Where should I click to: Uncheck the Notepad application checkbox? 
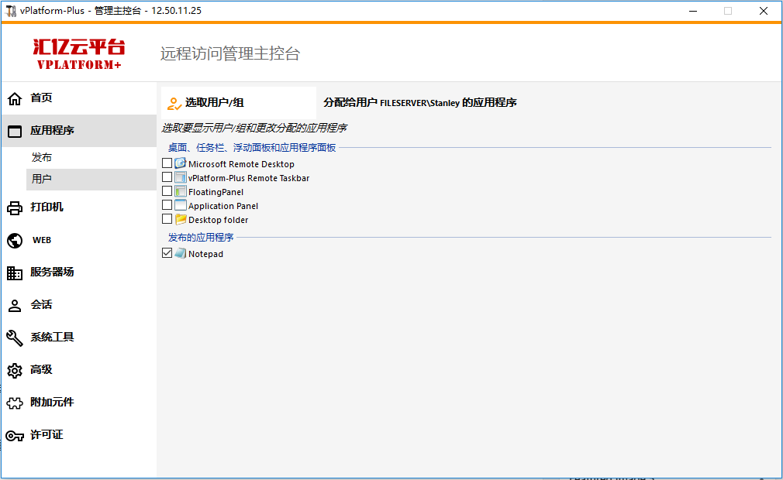pos(167,253)
